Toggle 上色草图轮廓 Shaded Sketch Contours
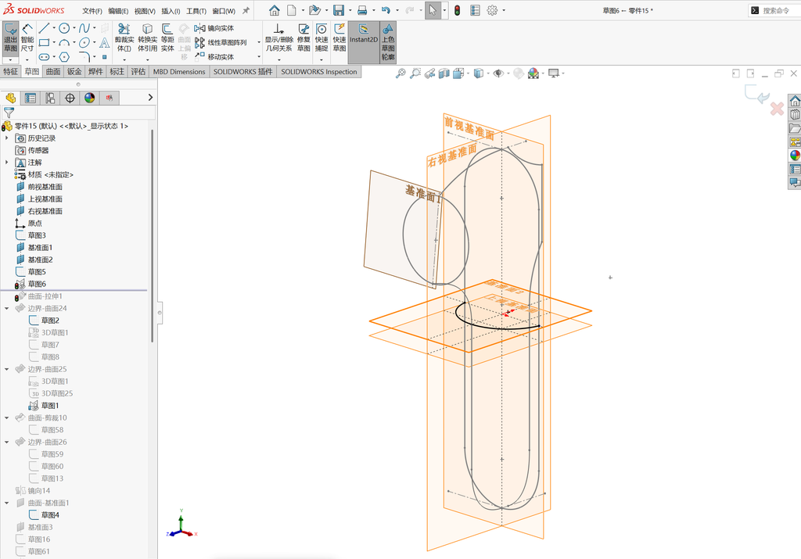The image size is (801, 559). 388,41
